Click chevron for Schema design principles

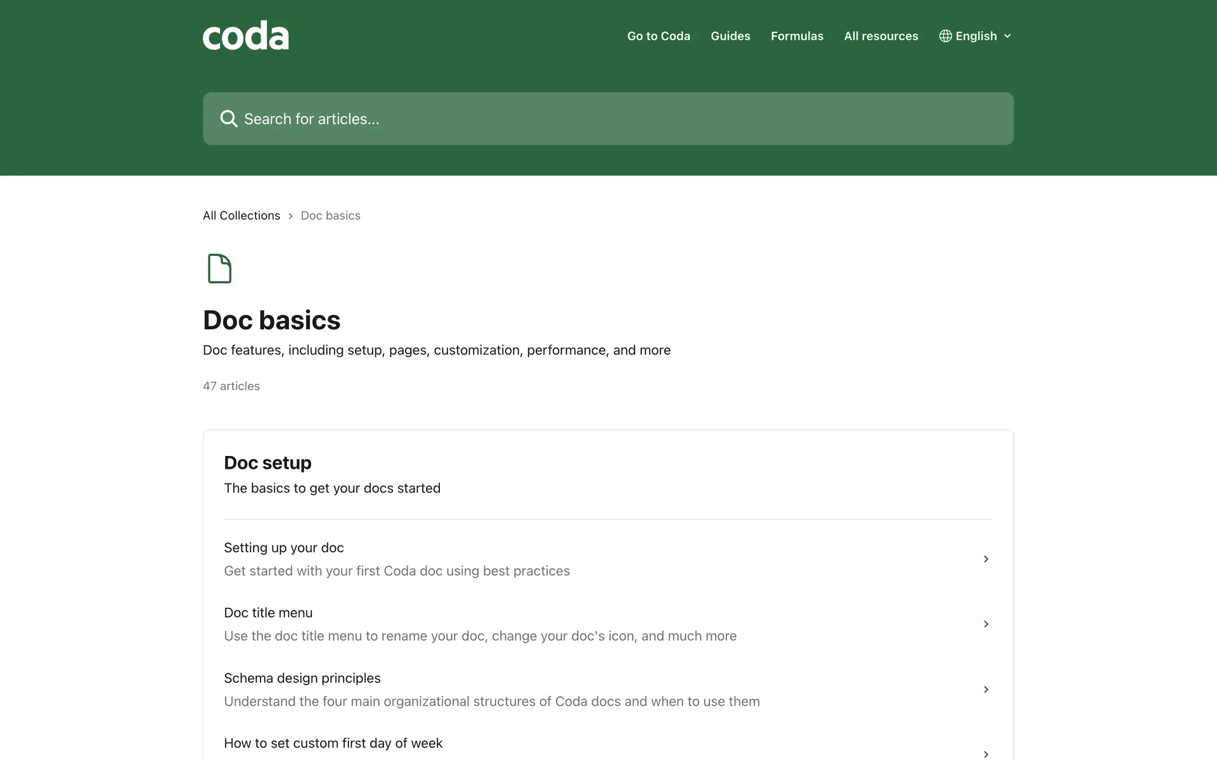pos(986,689)
